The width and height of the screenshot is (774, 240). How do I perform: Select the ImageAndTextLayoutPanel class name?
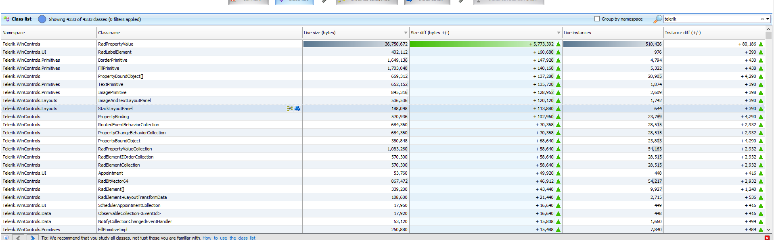[124, 100]
